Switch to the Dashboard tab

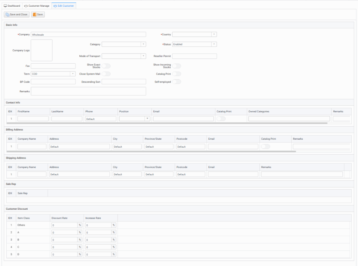(12, 6)
